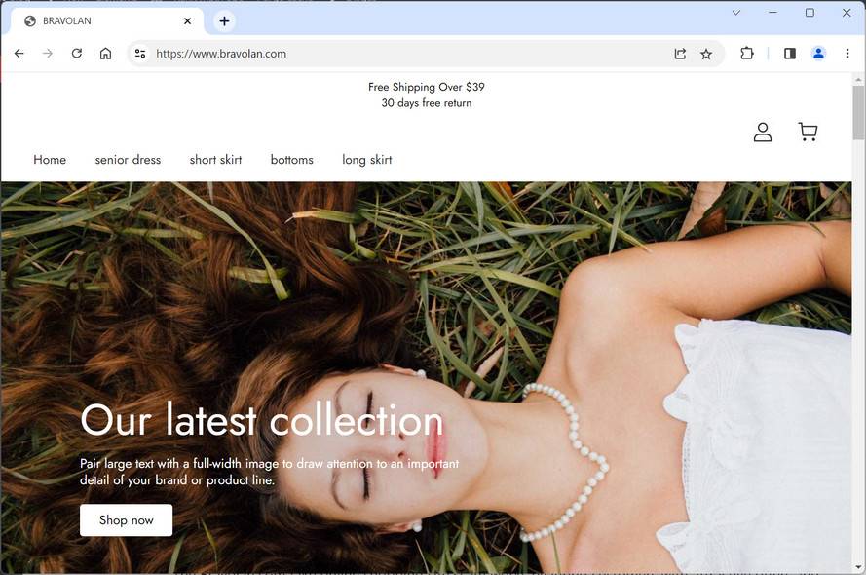866x575 pixels.
Task: Click the hero banner image
Action: click(426, 377)
